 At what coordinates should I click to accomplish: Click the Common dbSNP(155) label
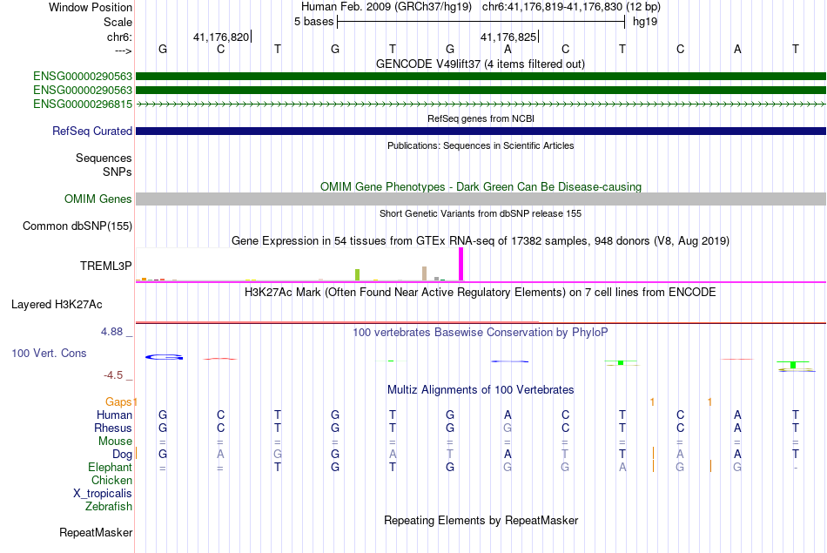pos(77,226)
